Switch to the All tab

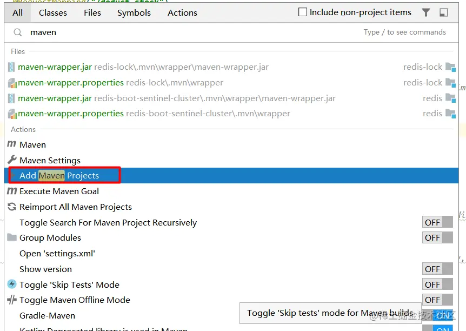(x=17, y=13)
